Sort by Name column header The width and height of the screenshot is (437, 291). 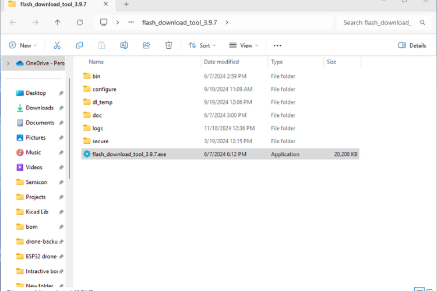(96, 62)
